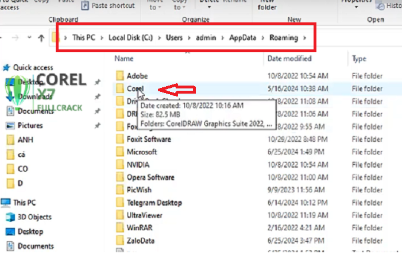Click date 10/29/2022 8:48 PM cell

[x=297, y=139]
